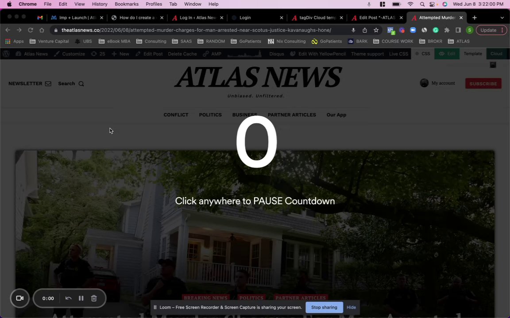Open the SAAS bookmark folder
This screenshot has width=510, height=318.
pyautogui.click(x=182, y=41)
